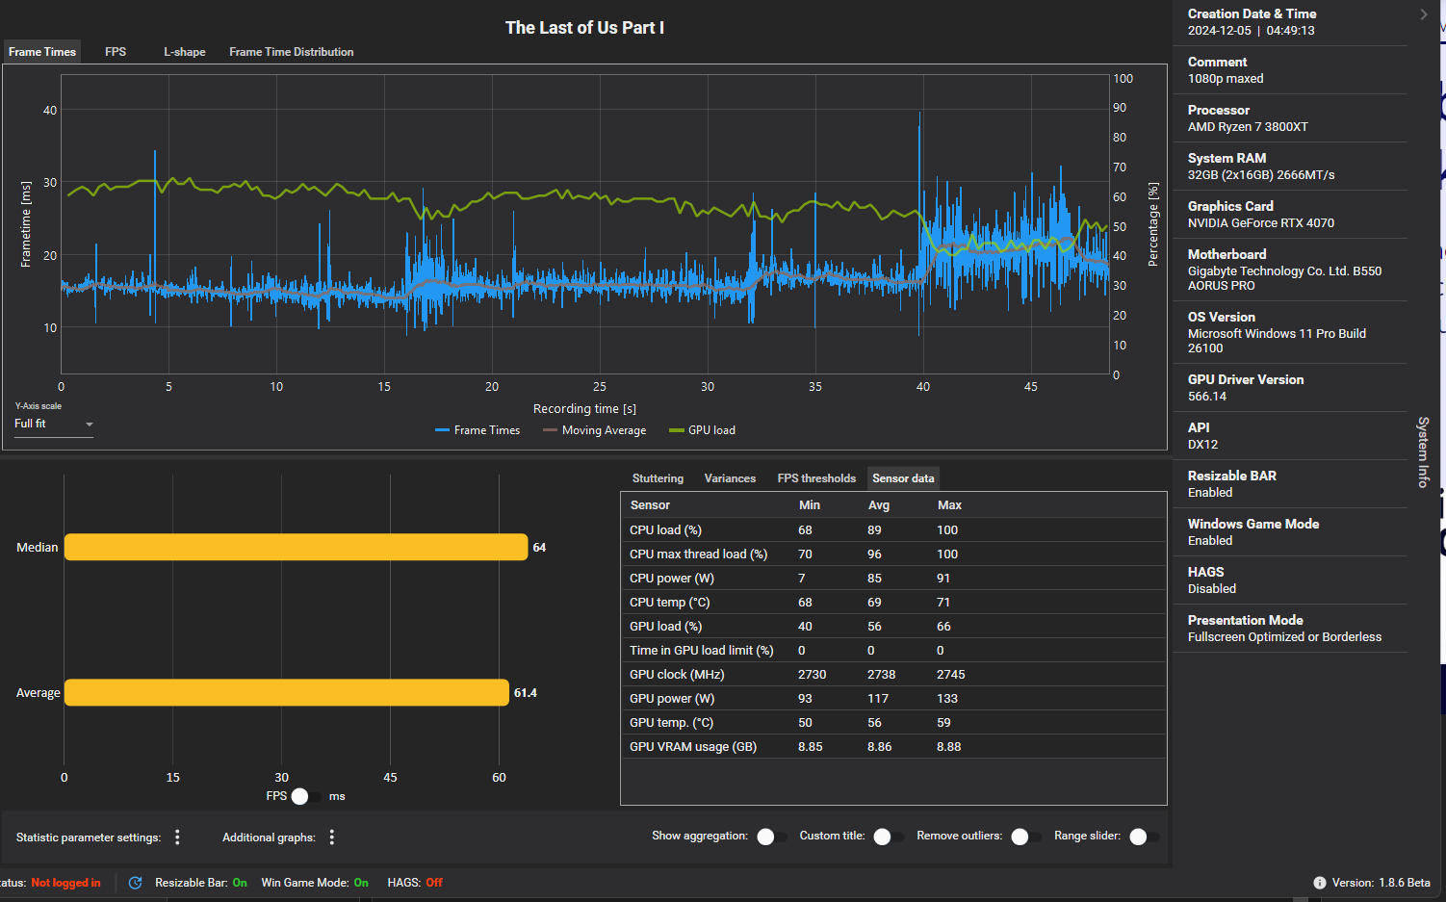Select the GPU VRAM usage (GB) row label
This screenshot has width=1446, height=902.
click(693, 747)
